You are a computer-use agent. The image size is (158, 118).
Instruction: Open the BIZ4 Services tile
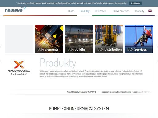(x=139, y=39)
